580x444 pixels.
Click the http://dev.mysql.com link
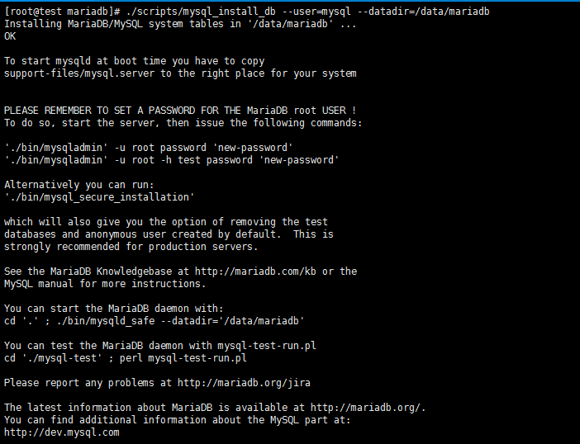point(62,432)
